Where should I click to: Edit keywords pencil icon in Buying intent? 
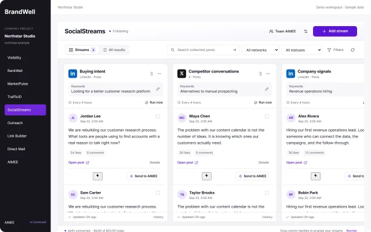click(158, 89)
